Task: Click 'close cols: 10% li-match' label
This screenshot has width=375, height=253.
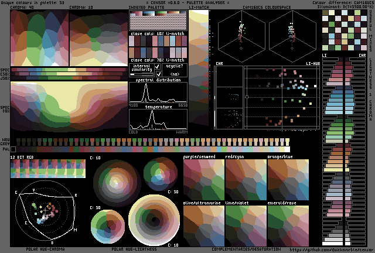Action: (158, 33)
